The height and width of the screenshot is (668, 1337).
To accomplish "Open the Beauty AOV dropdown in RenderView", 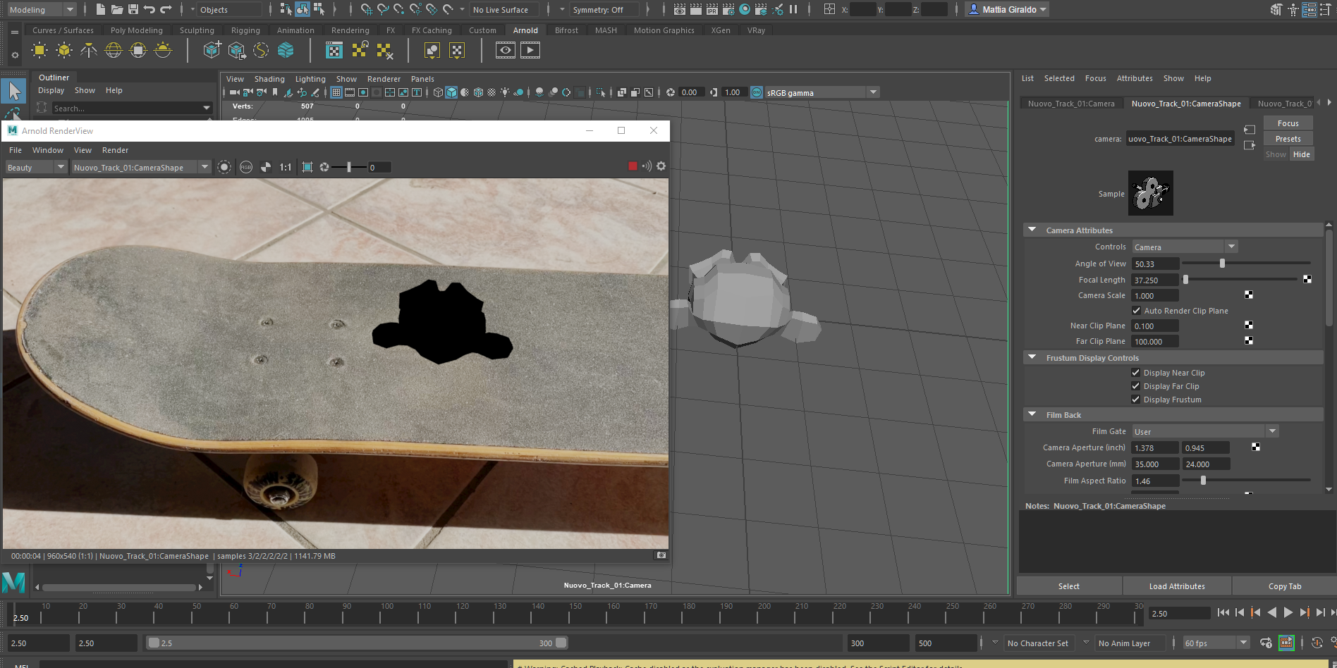I will pyautogui.click(x=61, y=167).
